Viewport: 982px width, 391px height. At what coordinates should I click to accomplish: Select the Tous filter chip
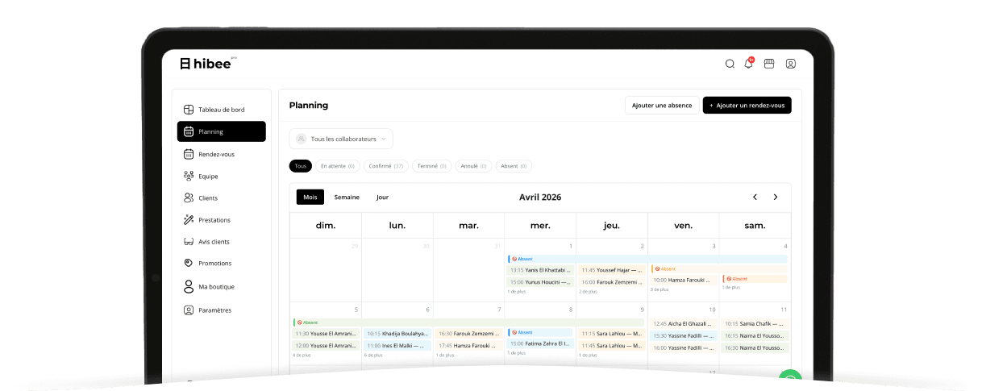coord(301,166)
